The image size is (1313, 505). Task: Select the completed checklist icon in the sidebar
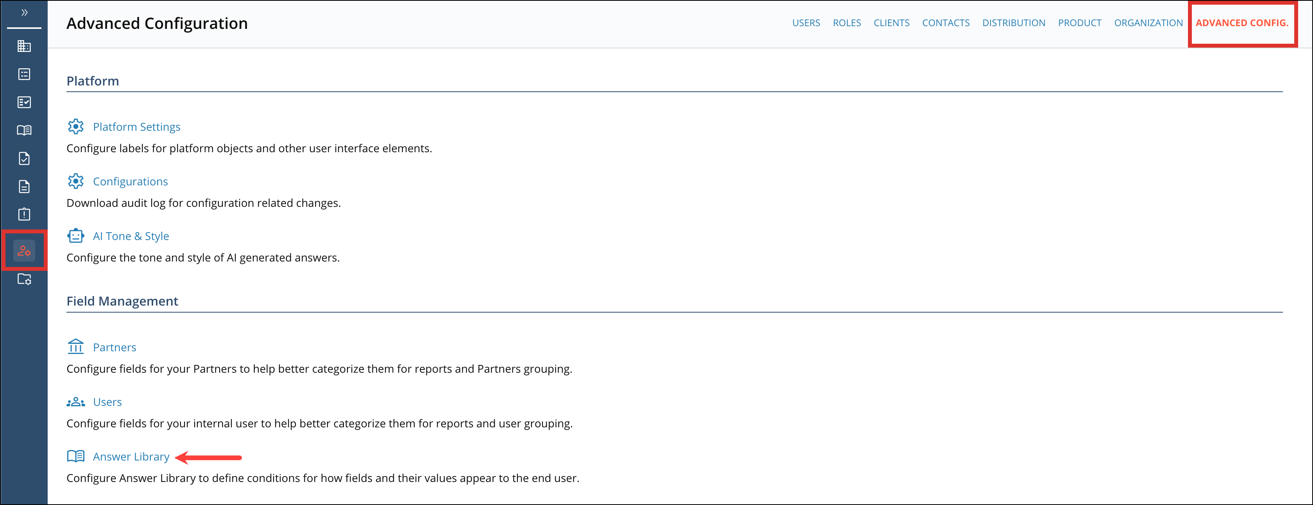[24, 102]
